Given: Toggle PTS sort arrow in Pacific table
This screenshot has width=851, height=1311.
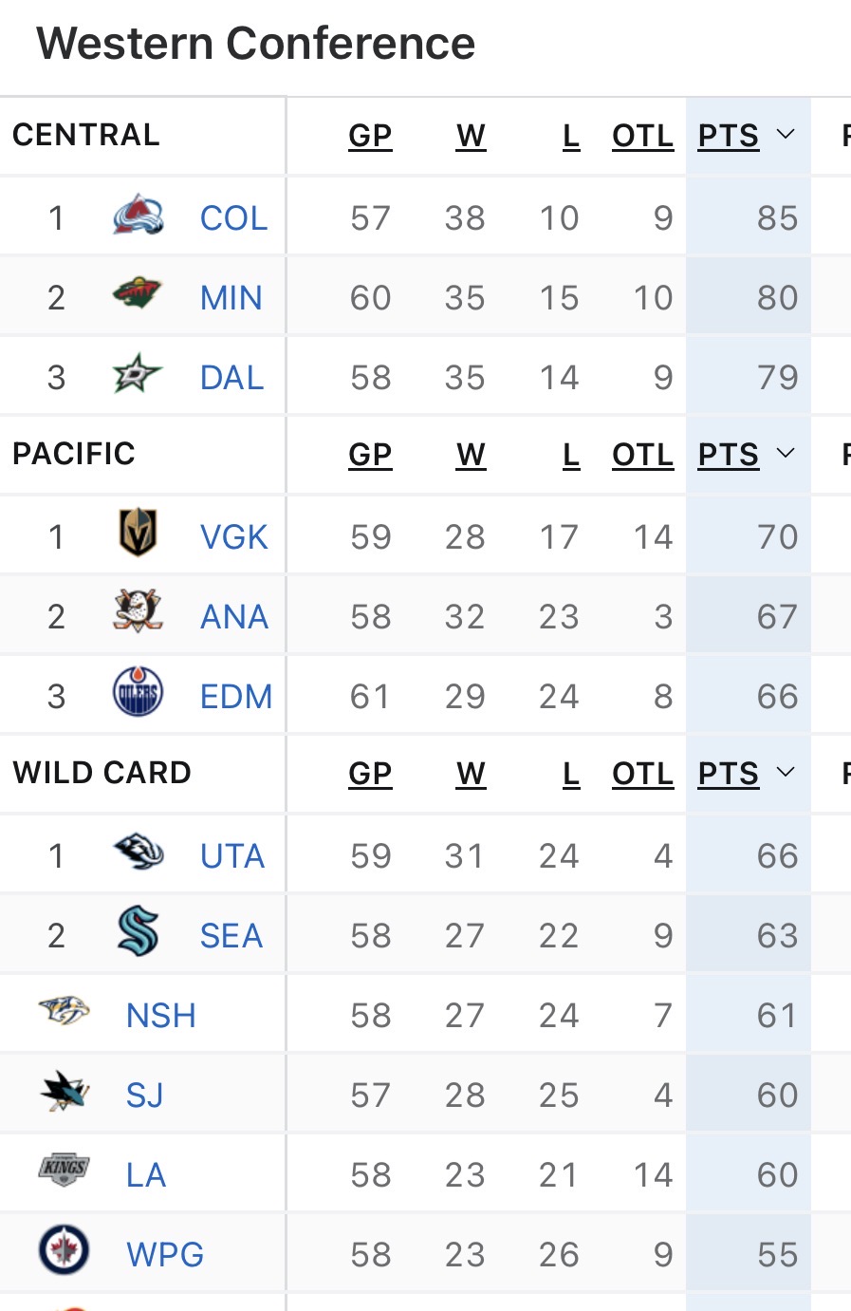Looking at the screenshot, I should (786, 454).
